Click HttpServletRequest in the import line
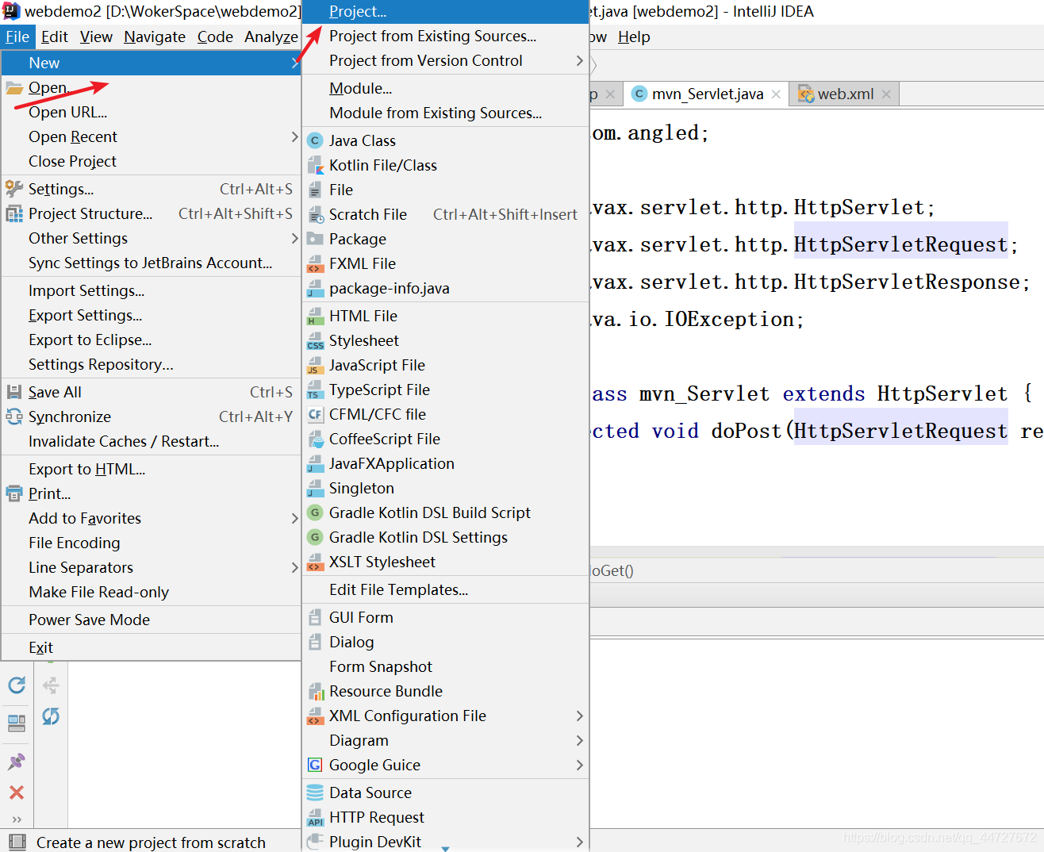The image size is (1044, 852). click(900, 244)
